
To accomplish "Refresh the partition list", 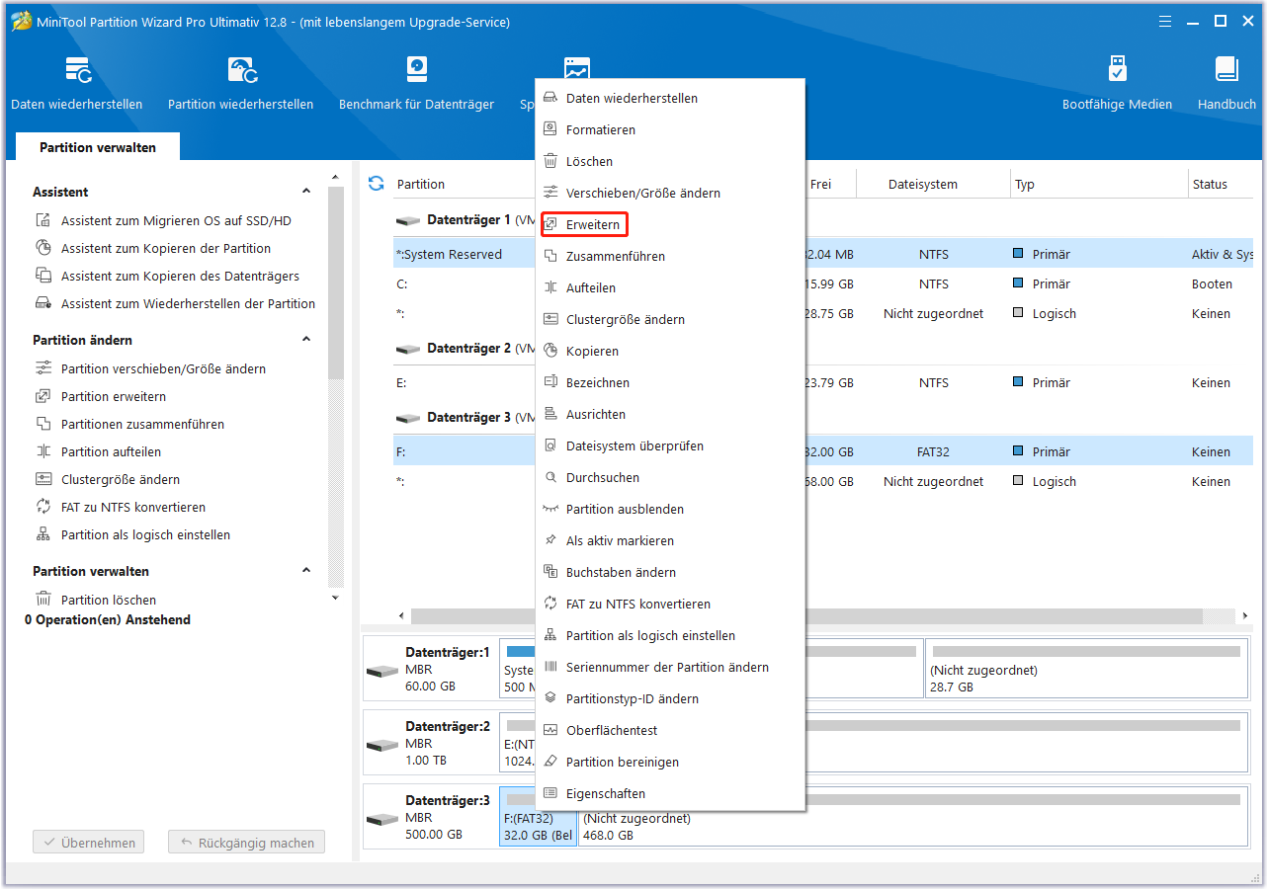I will [376, 184].
